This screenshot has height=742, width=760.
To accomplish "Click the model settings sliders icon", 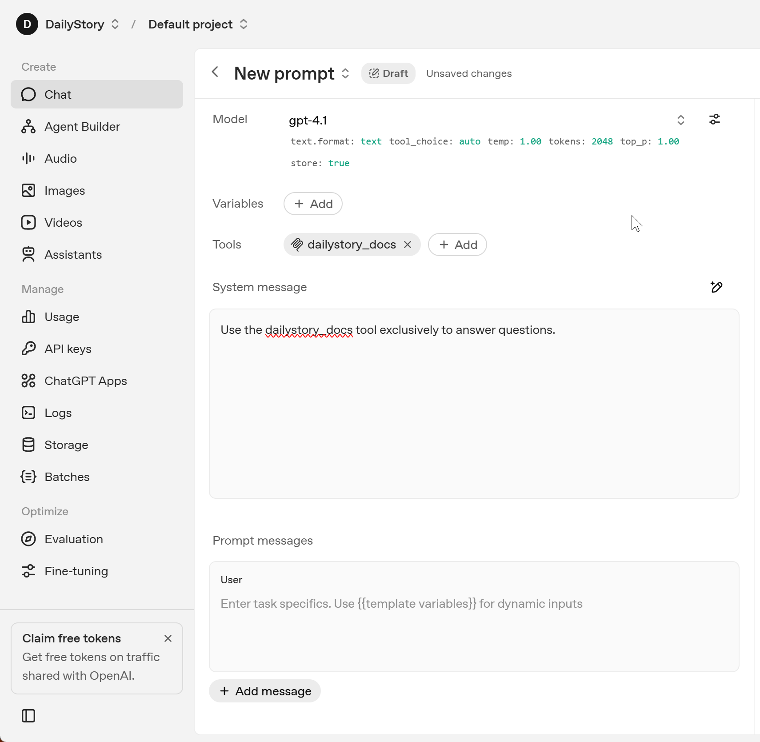I will [x=715, y=119].
